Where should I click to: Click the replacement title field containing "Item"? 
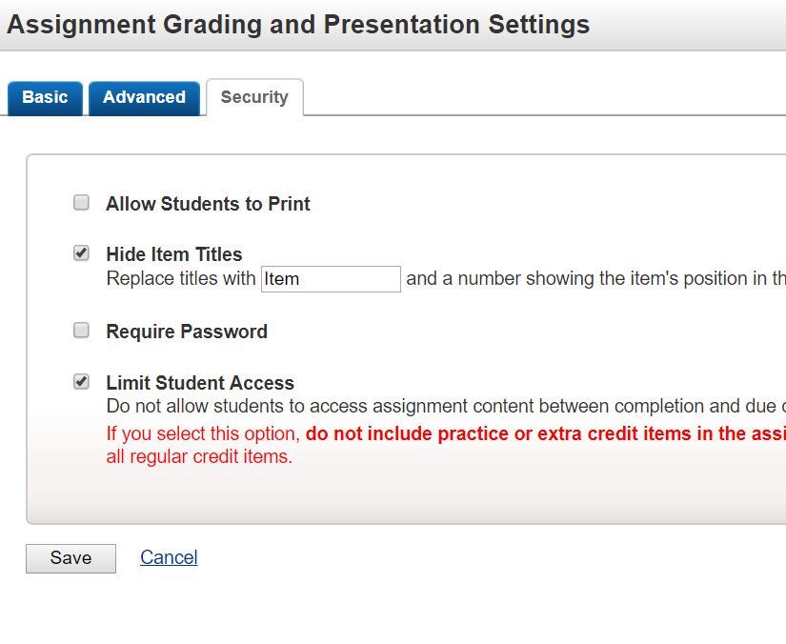(330, 279)
